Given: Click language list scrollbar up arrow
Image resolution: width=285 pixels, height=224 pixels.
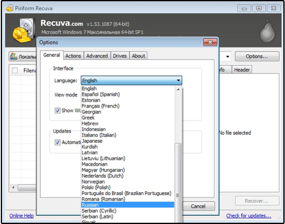Looking at the screenshot, I should pos(178,89).
